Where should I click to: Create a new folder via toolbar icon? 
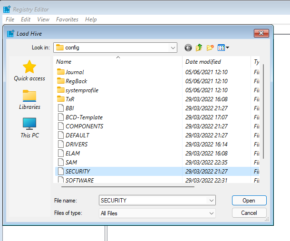click(210, 48)
